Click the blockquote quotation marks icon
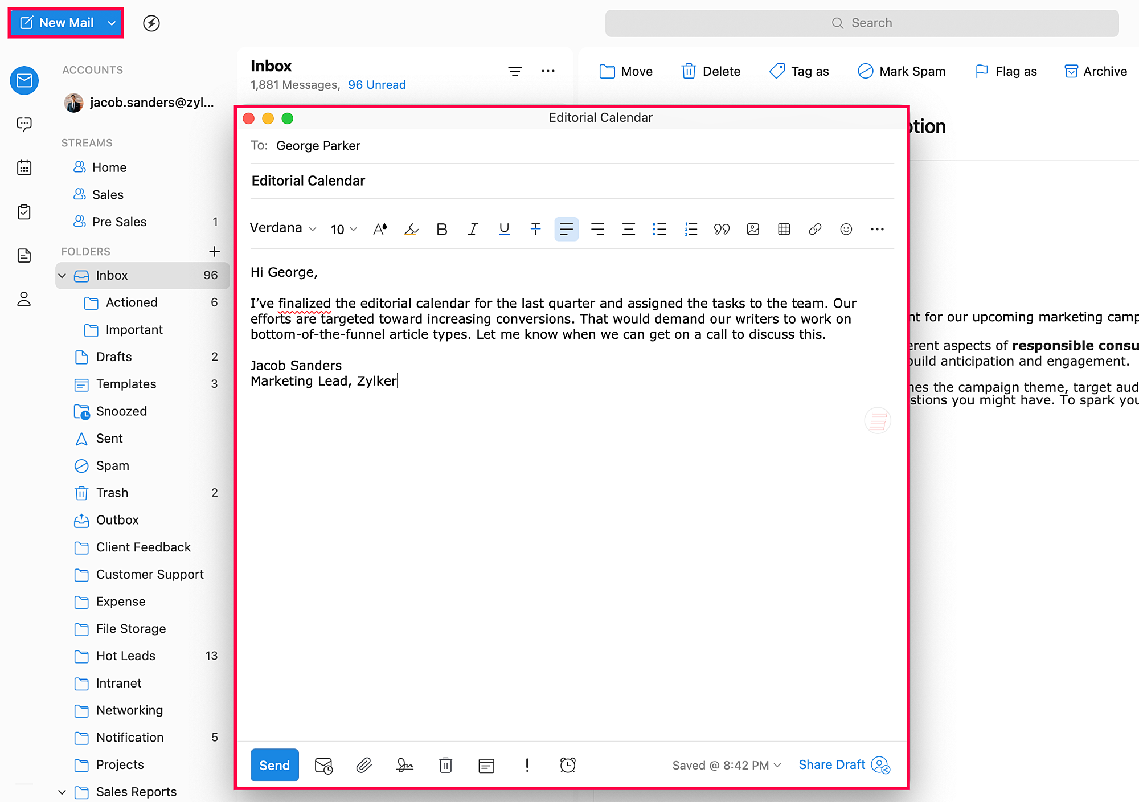This screenshot has height=802, width=1139. (x=722, y=229)
